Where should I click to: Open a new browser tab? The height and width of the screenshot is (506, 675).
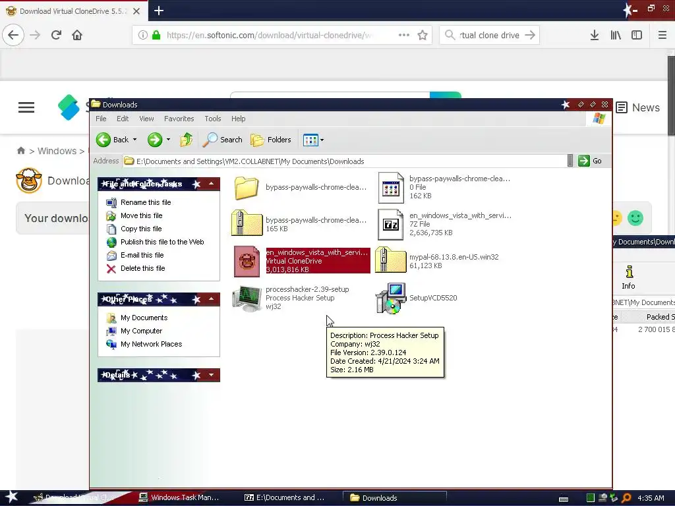pos(159,11)
